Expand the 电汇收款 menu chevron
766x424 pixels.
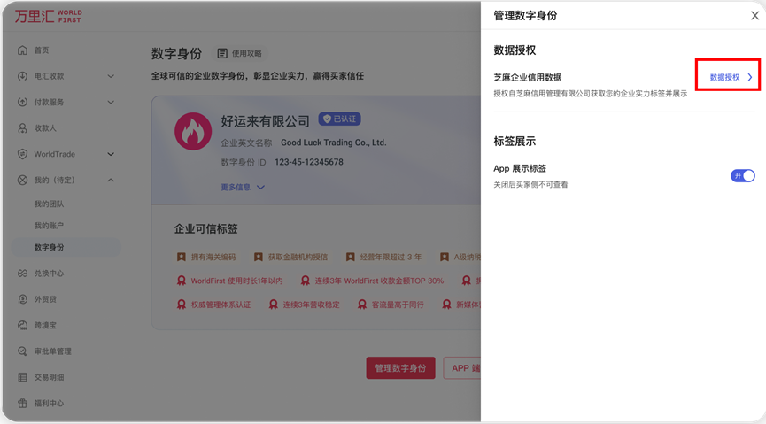[111, 76]
